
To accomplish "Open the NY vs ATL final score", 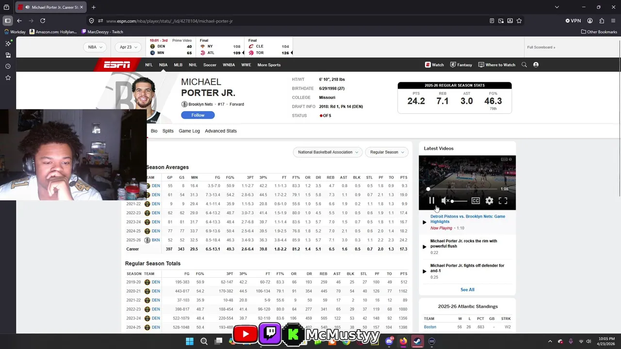I will 221,48.
